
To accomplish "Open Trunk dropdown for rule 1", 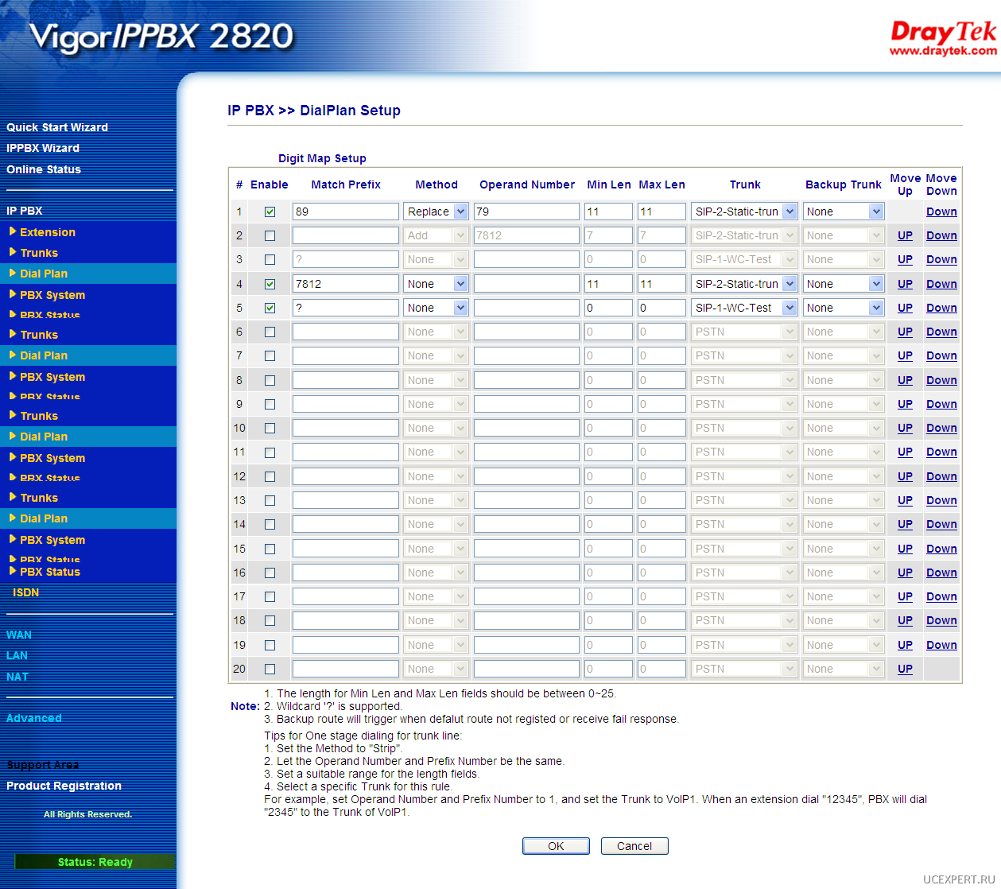I will click(x=744, y=212).
